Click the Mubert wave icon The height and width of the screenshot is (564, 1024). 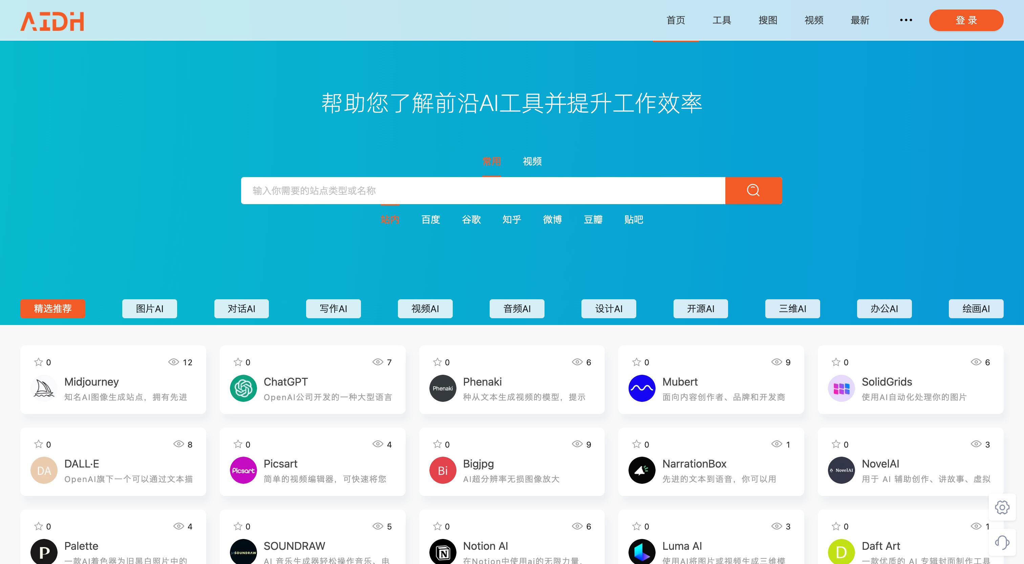(642, 388)
